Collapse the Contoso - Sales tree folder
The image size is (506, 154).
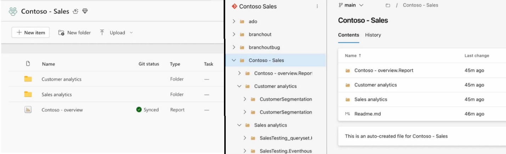coord(234,60)
